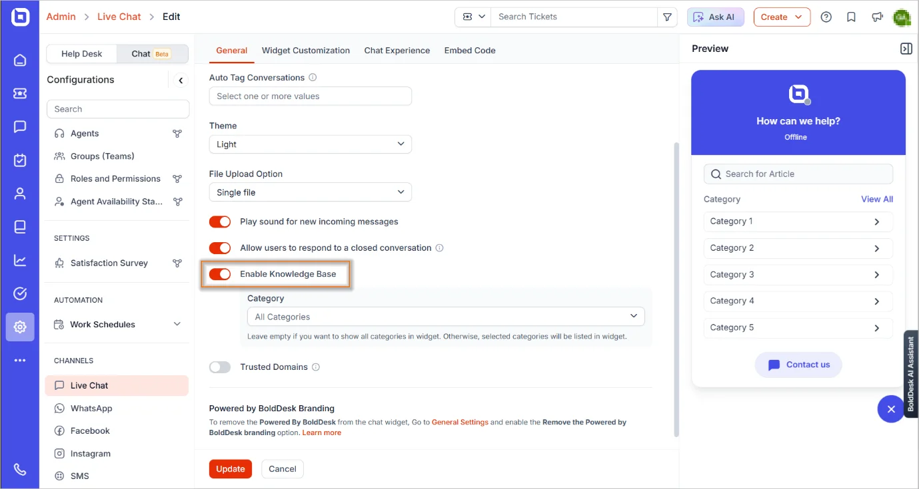Click the Update button
Screen dimensions: 919x489
tap(231, 469)
